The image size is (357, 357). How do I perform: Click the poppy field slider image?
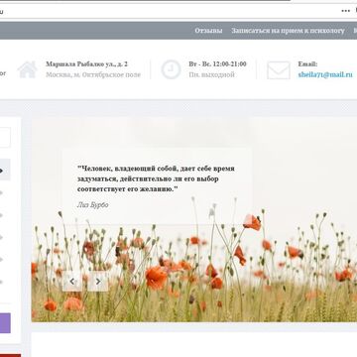194,219
